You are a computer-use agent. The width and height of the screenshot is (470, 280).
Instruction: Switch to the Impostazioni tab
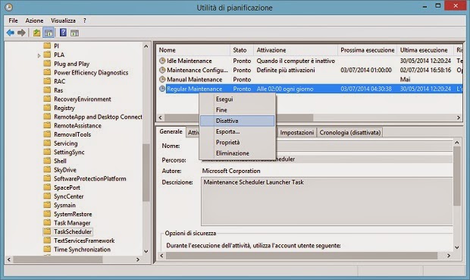tap(296, 132)
